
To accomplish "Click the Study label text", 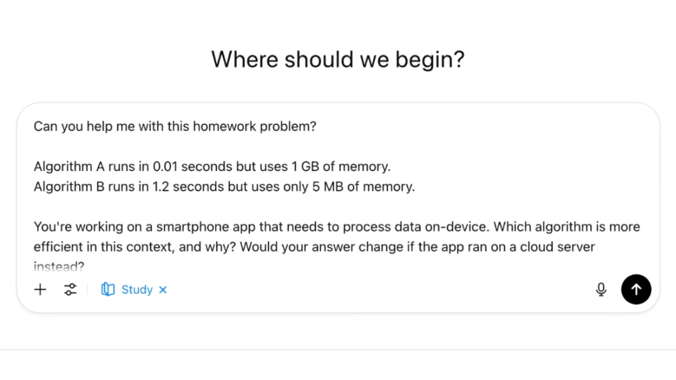I will [x=137, y=289].
